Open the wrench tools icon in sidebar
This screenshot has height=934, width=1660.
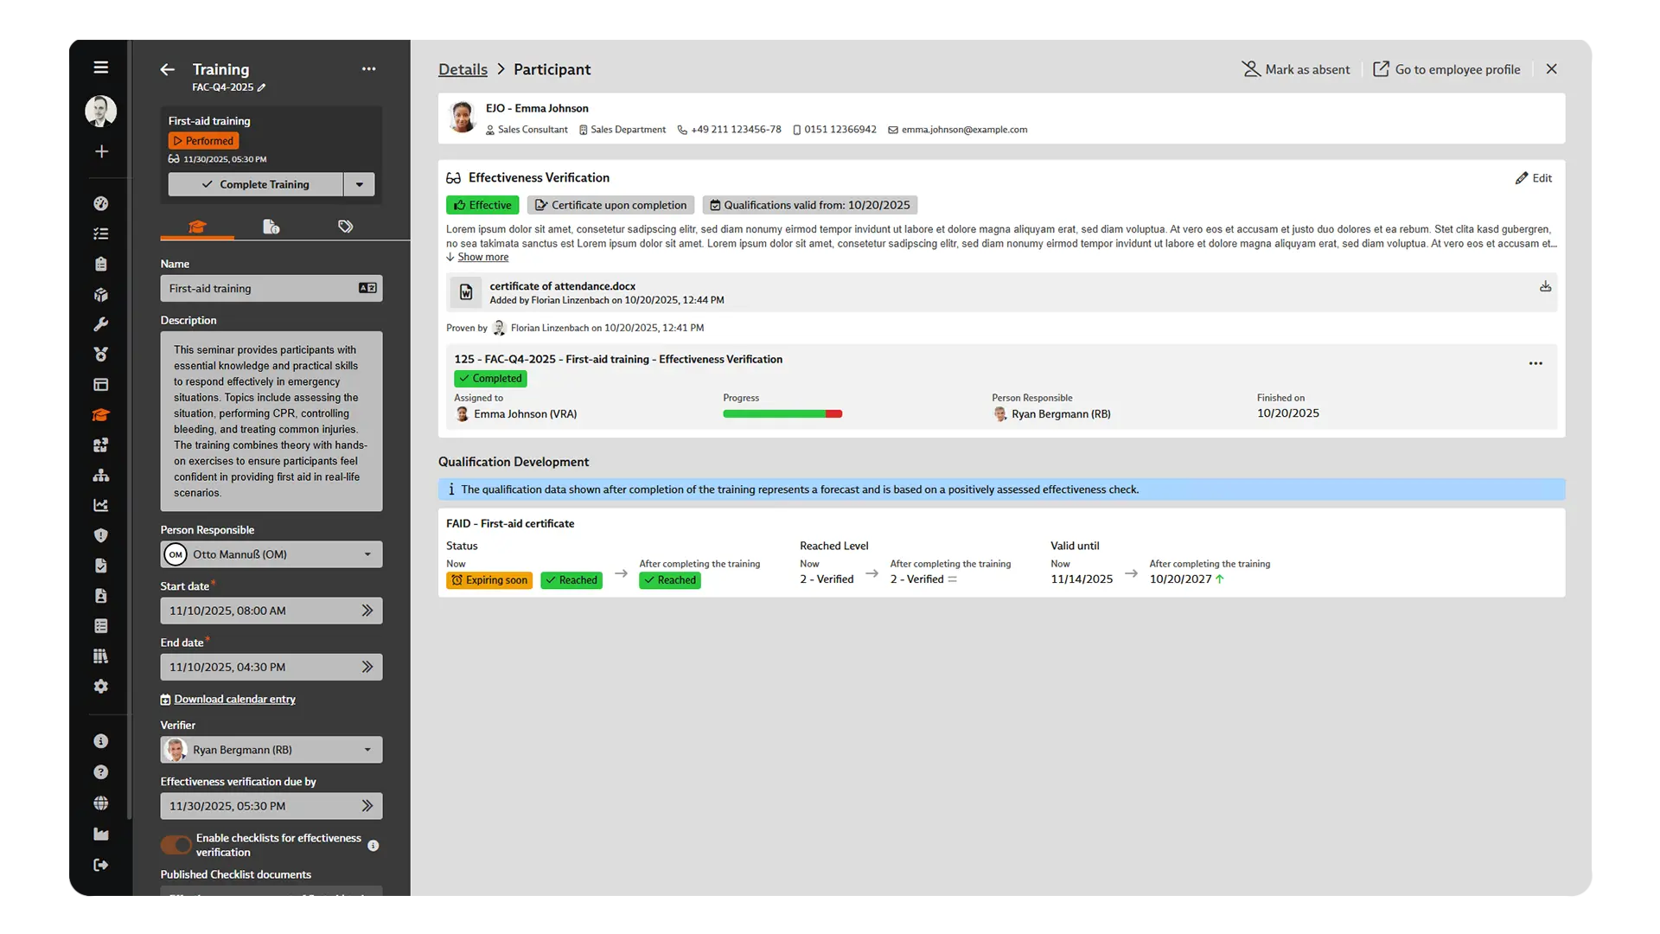click(101, 324)
